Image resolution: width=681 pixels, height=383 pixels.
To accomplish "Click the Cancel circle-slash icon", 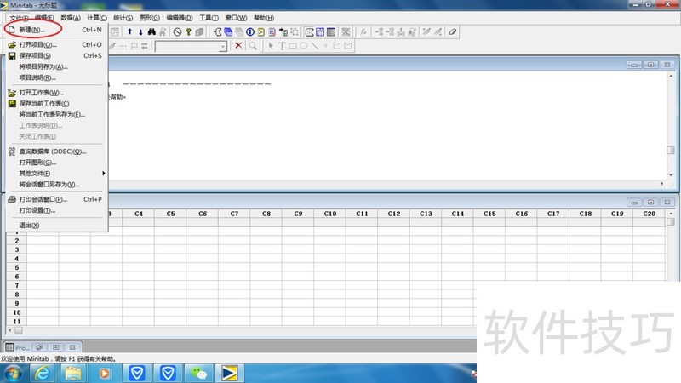I will point(177,31).
